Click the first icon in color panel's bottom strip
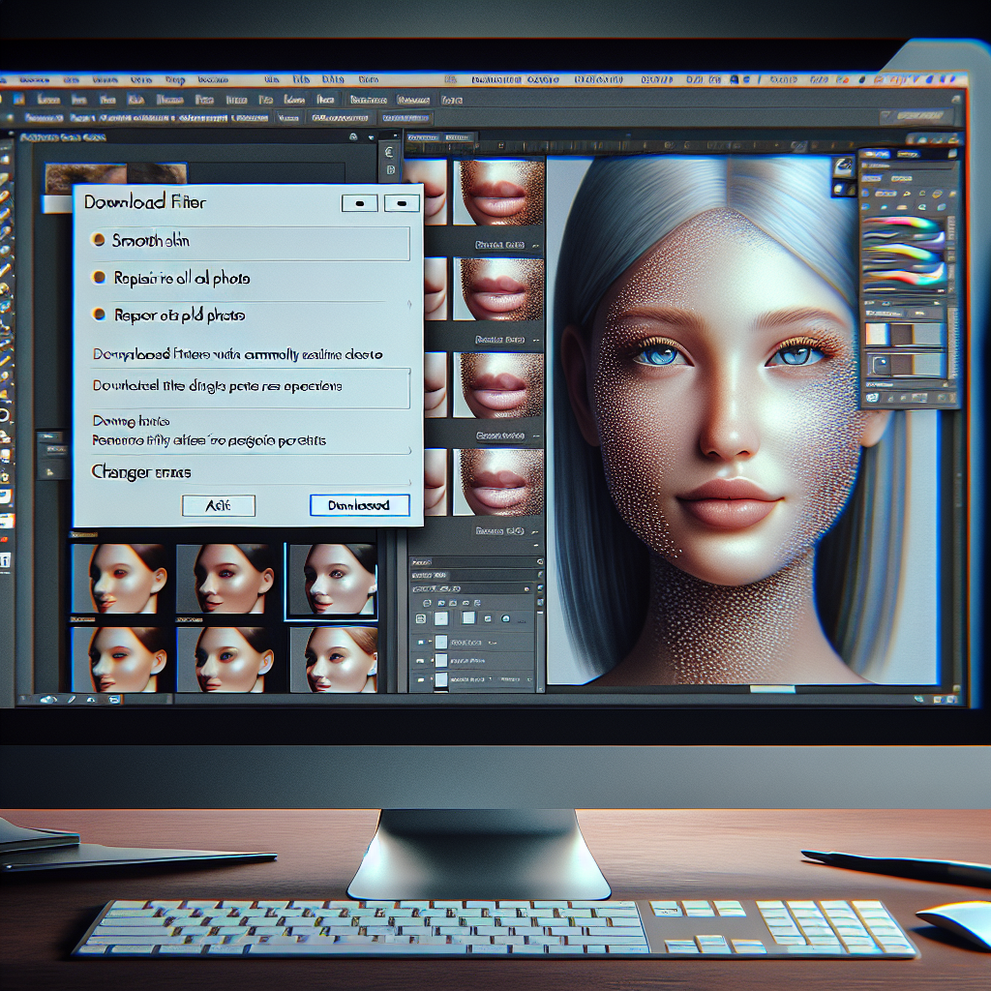Screen dimensions: 991x991 pos(872,398)
